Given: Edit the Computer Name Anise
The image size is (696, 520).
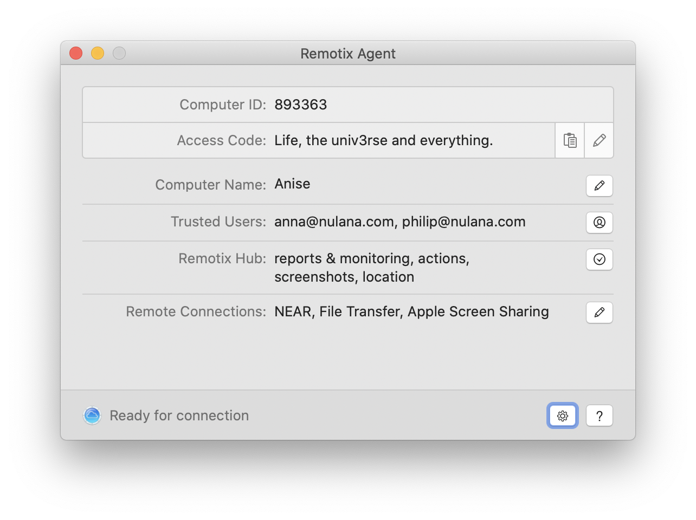Looking at the screenshot, I should click(600, 186).
